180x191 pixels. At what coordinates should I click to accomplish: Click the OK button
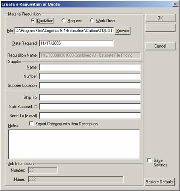pyautogui.click(x=160, y=18)
